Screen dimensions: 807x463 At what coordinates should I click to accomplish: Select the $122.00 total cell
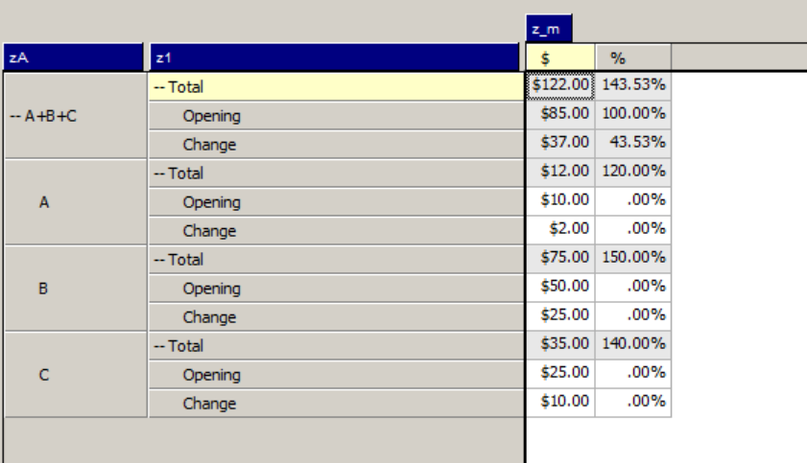point(560,85)
